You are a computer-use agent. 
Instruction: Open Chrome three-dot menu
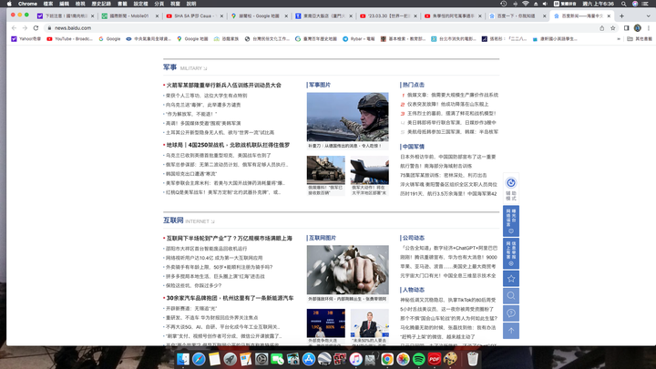(649, 28)
